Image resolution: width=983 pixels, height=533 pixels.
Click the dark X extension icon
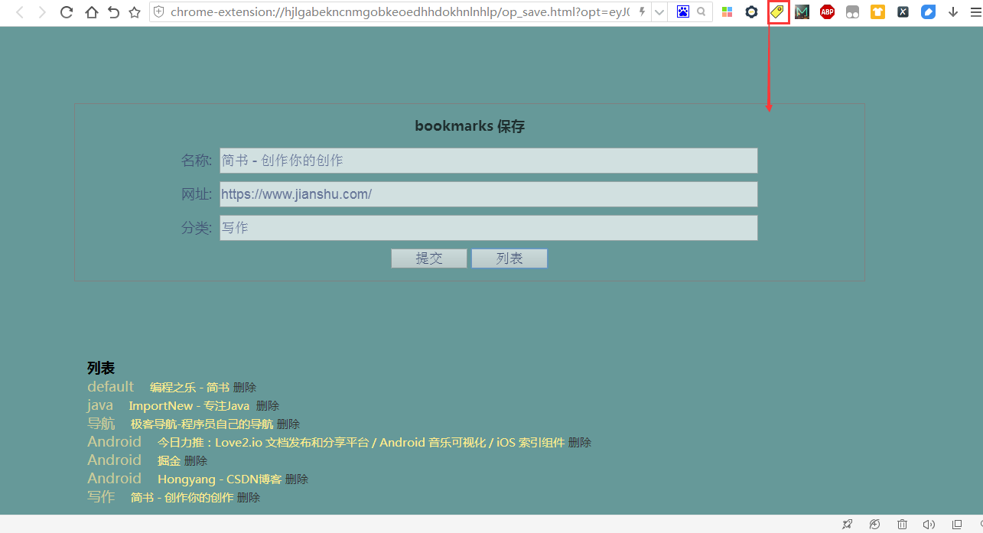click(x=903, y=12)
